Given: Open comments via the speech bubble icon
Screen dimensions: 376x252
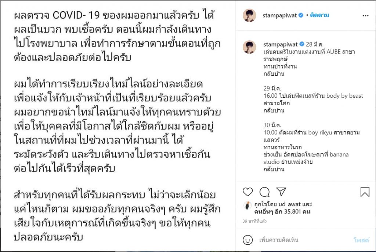Looking at the screenshot, I should click(x=264, y=192).
